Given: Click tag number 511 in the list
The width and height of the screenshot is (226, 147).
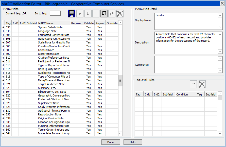Looking at the screenshot, I should (8, 61).
